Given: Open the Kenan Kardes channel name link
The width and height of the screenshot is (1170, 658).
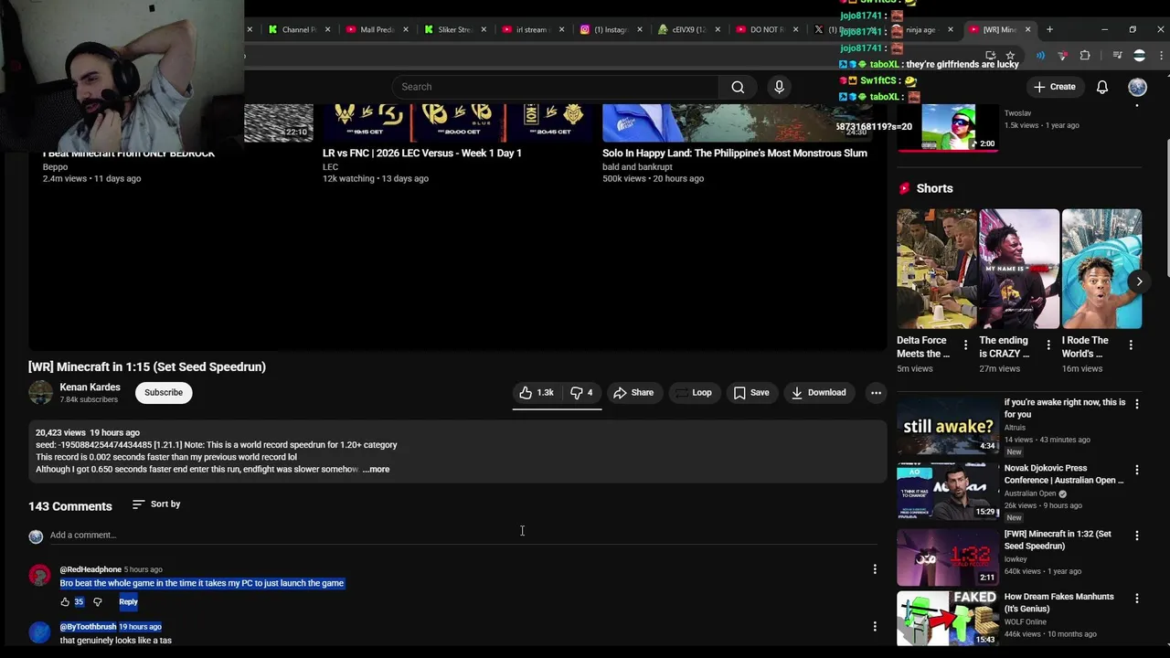Looking at the screenshot, I should click(90, 387).
